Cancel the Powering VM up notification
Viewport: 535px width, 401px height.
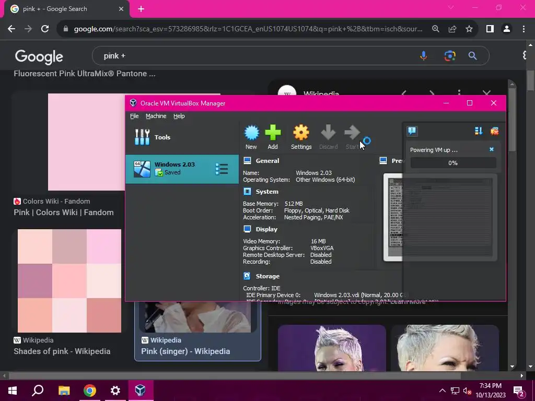tap(491, 149)
